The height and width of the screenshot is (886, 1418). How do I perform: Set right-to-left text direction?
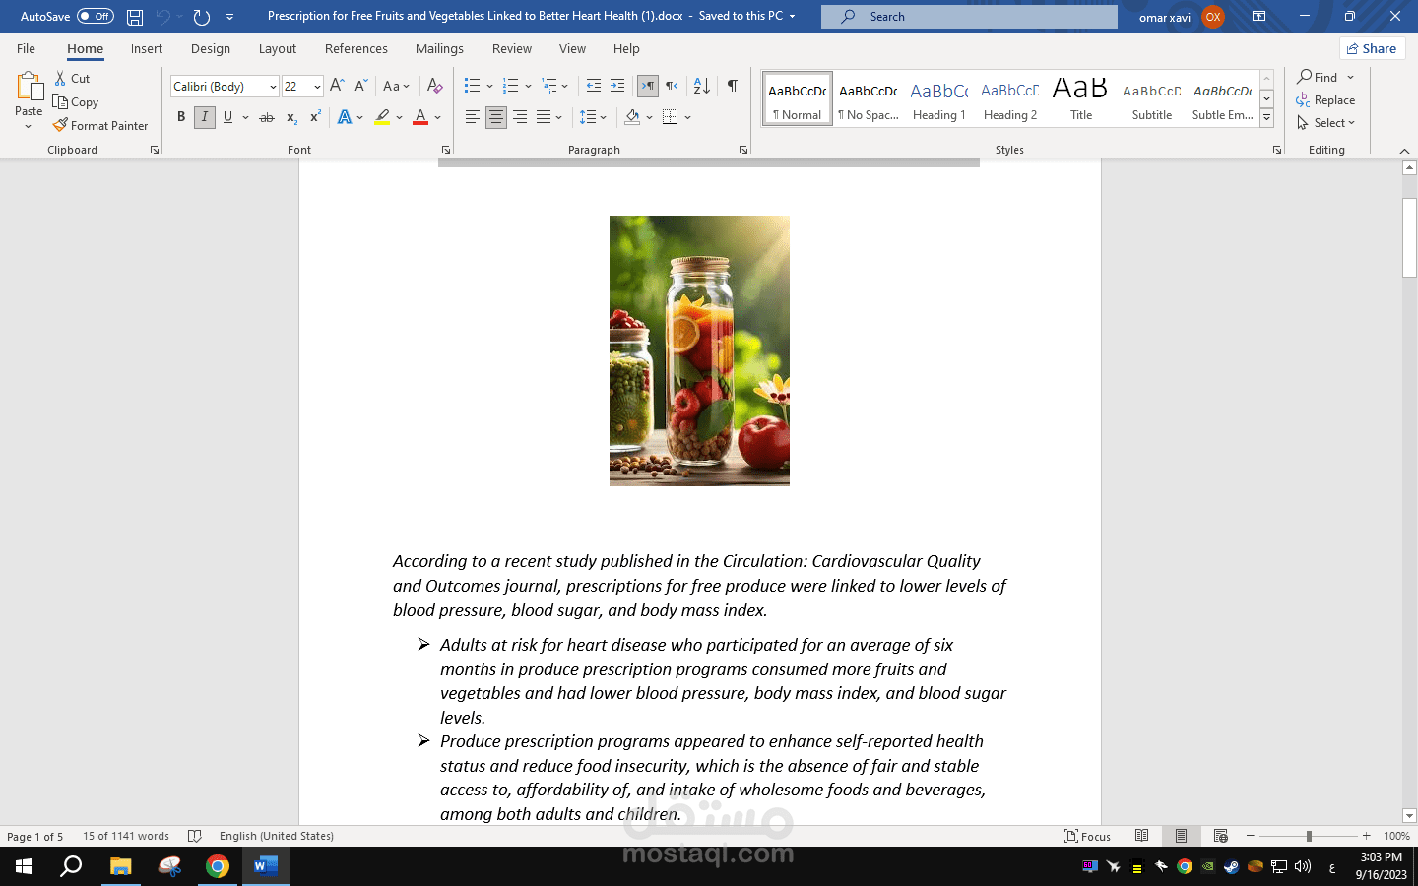coord(672,86)
